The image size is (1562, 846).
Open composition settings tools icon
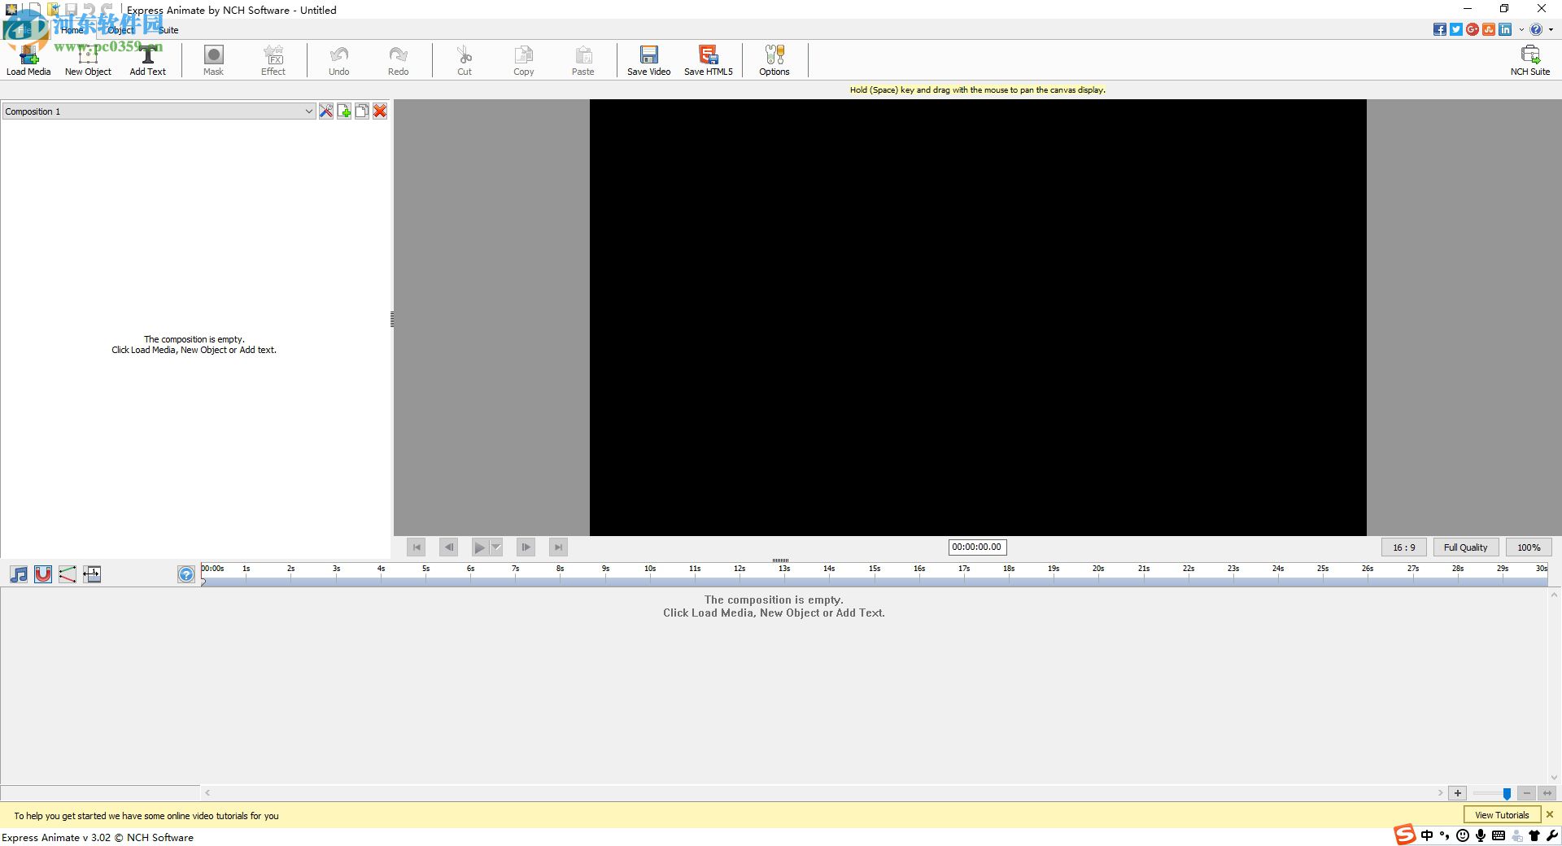click(326, 111)
